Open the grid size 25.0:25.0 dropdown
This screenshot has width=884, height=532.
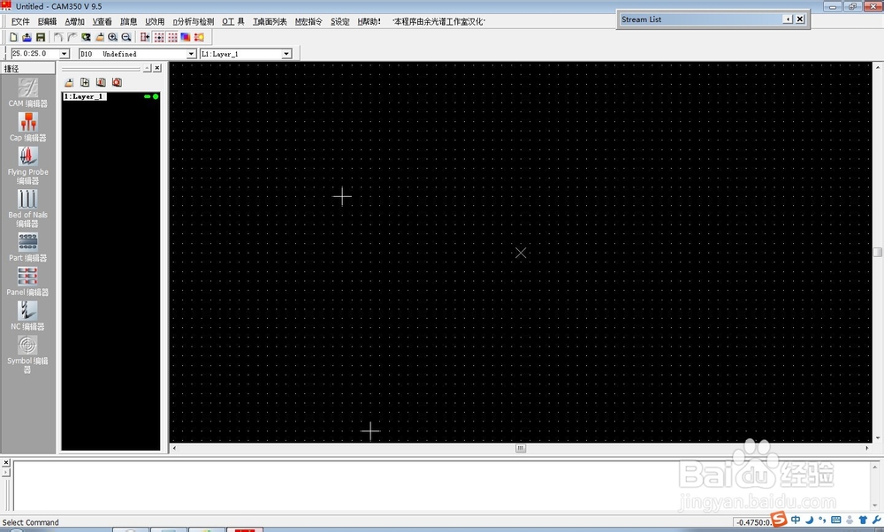point(64,54)
